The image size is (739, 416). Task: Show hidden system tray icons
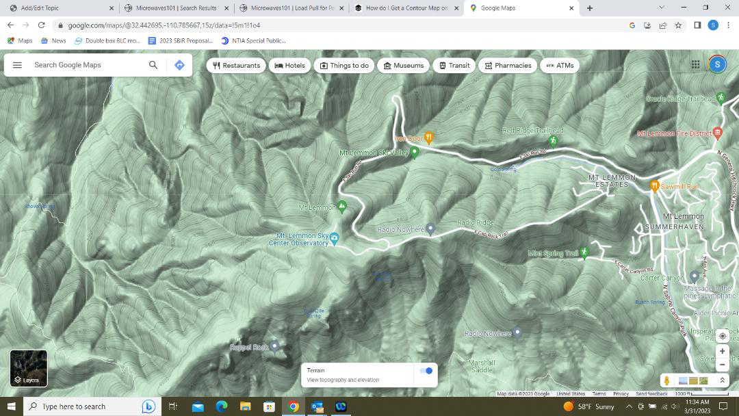click(629, 406)
